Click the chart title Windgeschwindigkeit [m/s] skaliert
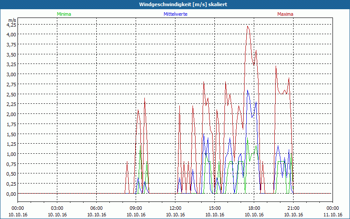This screenshot has height=219, width=350. 183,4
